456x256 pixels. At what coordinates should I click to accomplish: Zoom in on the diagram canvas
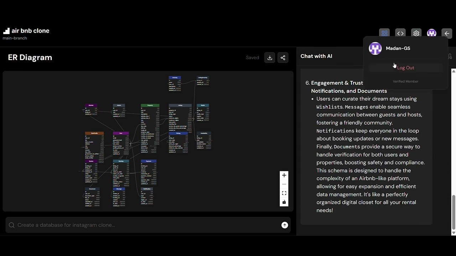[x=284, y=175]
